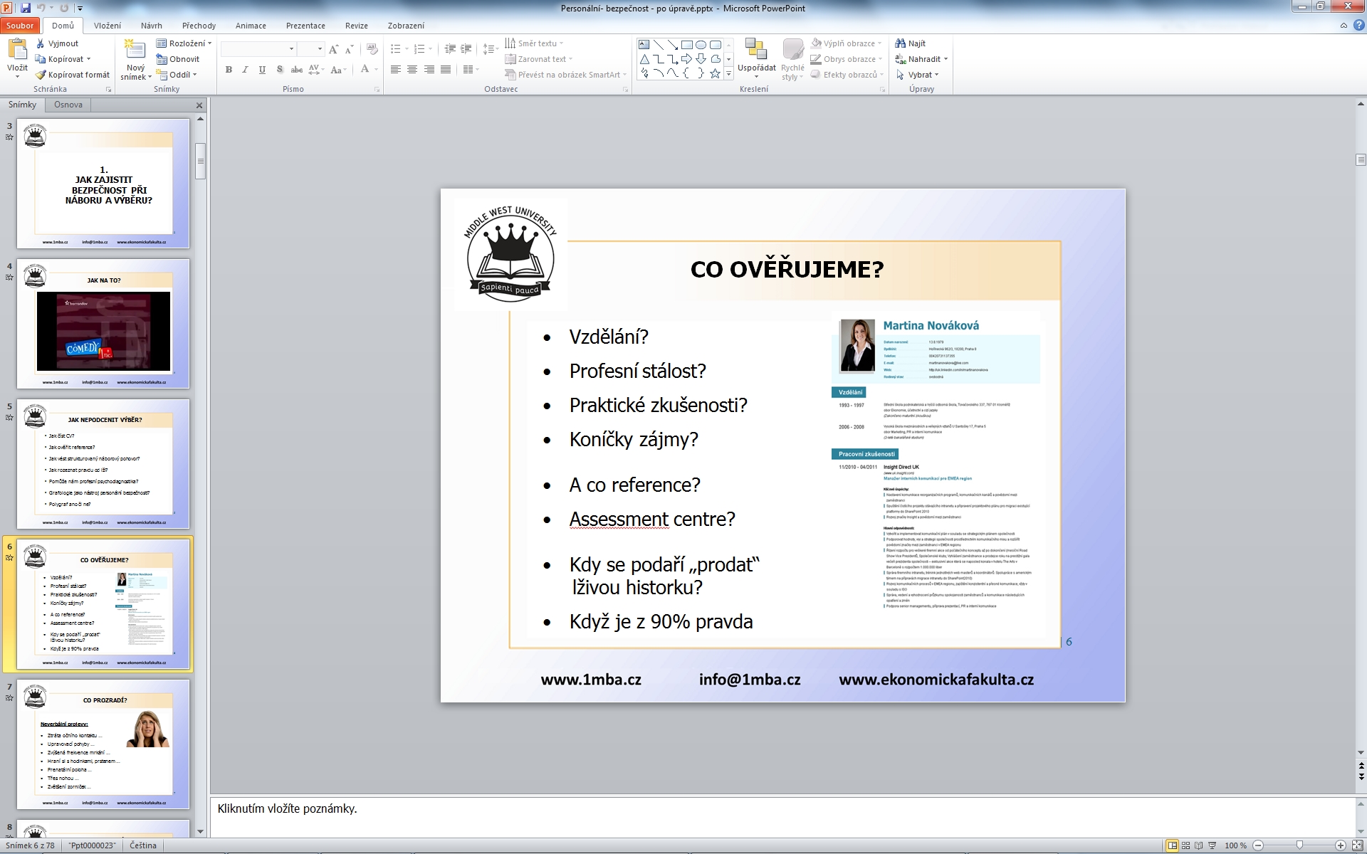The image size is (1367, 854).
Task: Open Vybrat select dropdown
Action: (x=918, y=75)
